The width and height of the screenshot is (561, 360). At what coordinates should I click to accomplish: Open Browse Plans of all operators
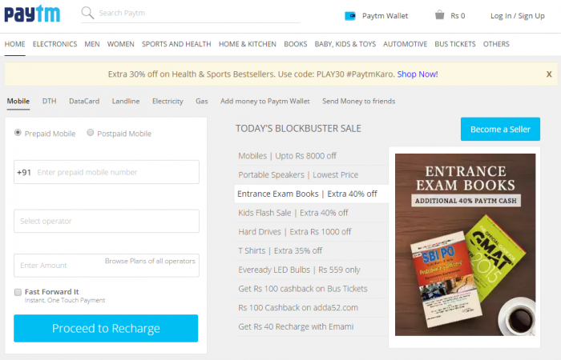[x=151, y=262]
